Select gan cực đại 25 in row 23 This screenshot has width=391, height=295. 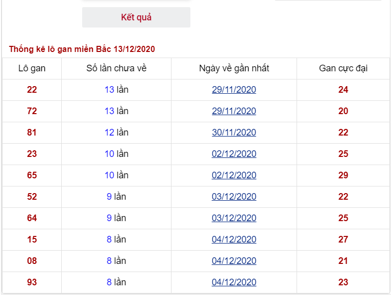coord(343,154)
